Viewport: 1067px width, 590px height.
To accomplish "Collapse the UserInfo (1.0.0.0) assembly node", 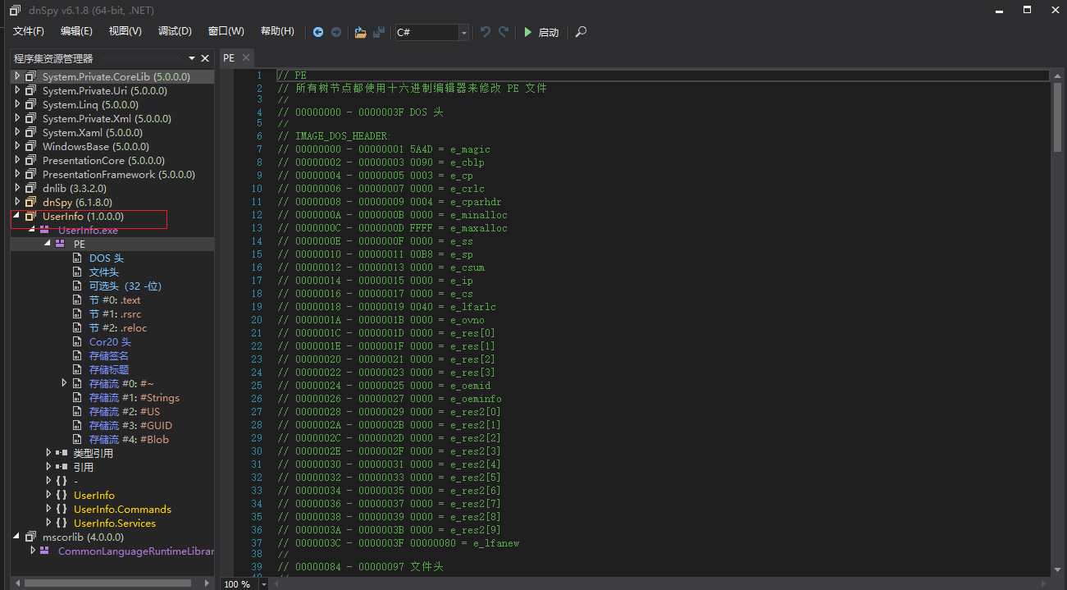I will click(x=16, y=216).
